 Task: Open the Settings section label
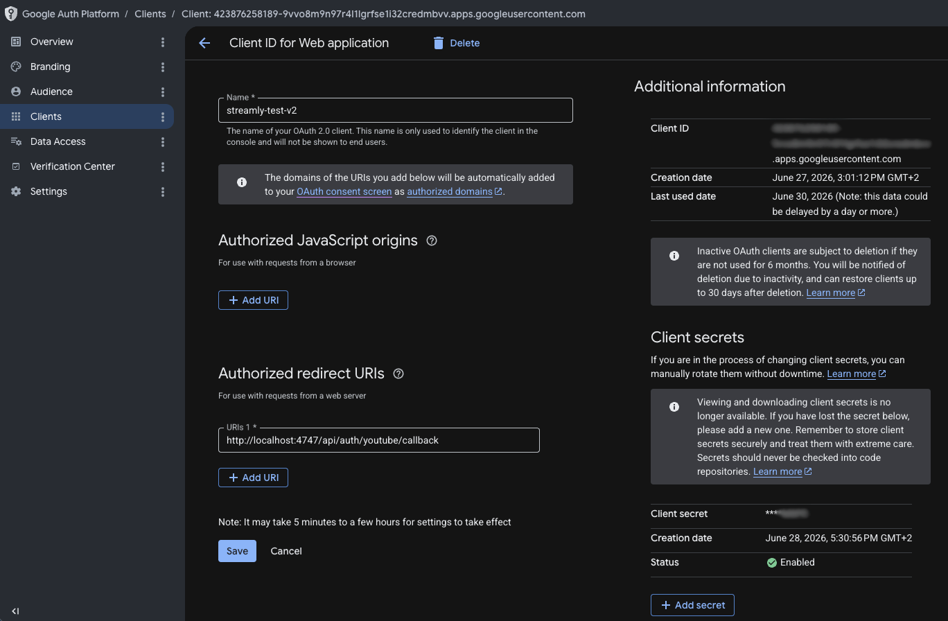49,191
